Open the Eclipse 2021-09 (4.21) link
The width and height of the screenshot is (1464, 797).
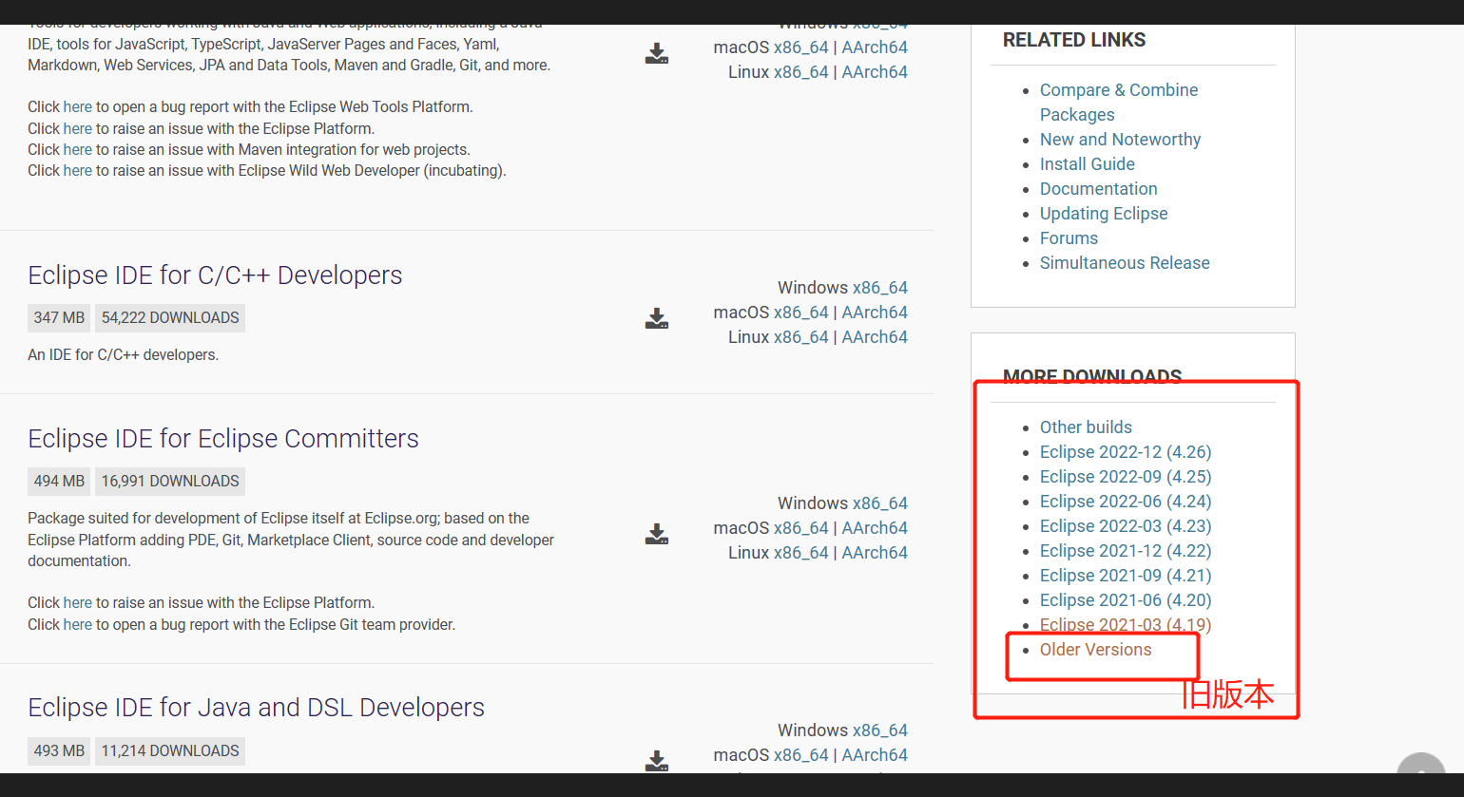pos(1126,576)
